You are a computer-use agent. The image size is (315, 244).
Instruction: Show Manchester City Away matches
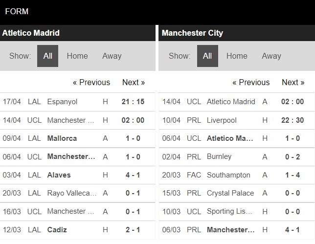271,56
